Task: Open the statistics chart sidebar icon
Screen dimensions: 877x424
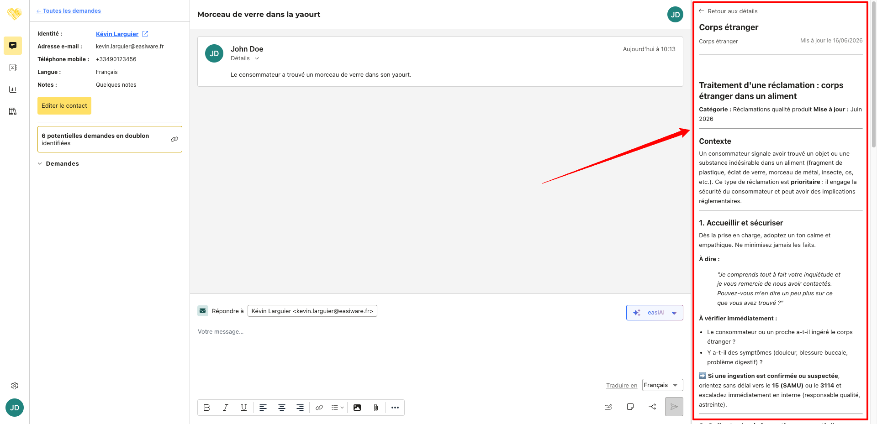Action: coord(13,89)
